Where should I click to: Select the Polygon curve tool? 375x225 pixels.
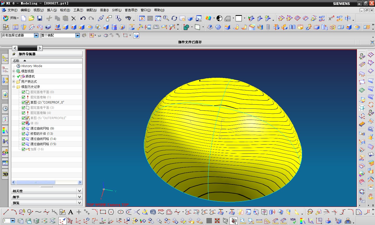click(111, 212)
